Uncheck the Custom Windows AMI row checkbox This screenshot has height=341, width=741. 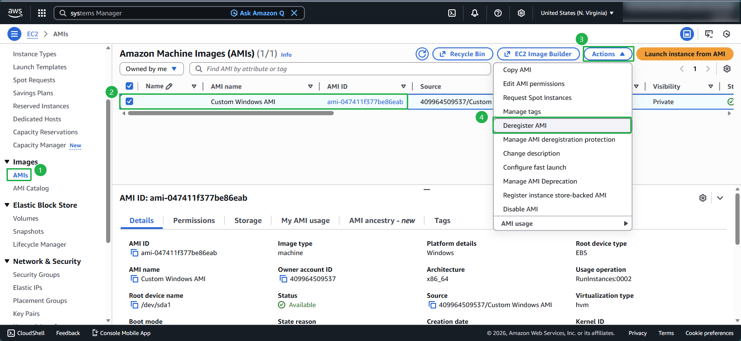pos(129,101)
